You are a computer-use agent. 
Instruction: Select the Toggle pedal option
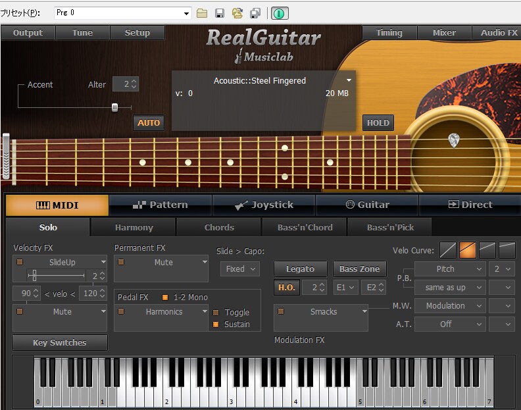[216, 312]
